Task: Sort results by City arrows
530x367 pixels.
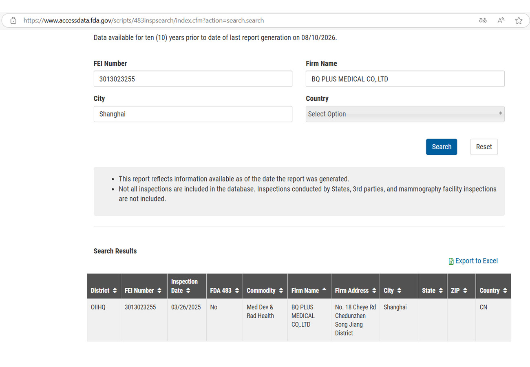Action: pyautogui.click(x=399, y=291)
